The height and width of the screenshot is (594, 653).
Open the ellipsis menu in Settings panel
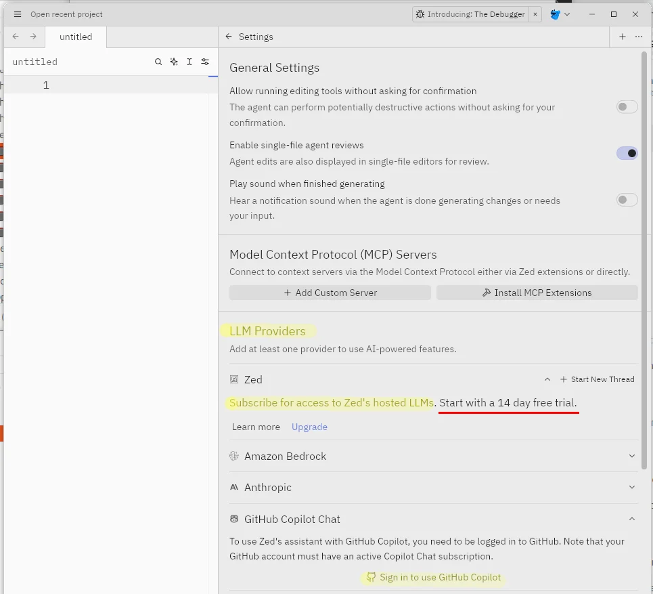(638, 37)
